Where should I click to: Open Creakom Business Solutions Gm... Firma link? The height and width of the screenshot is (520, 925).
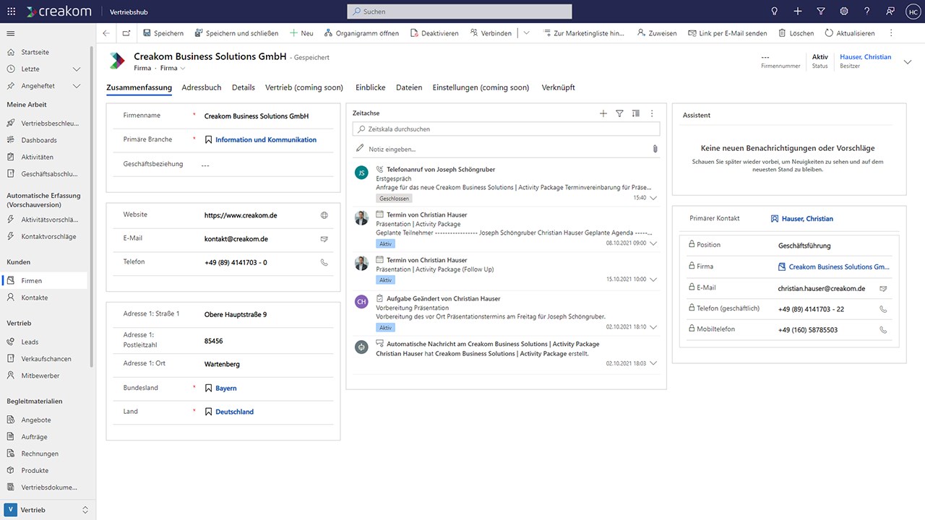click(839, 267)
